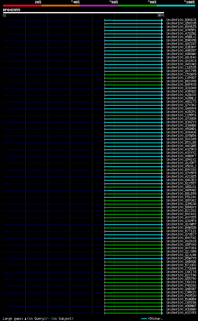Select the UniRef100_C1E535 label

point(181,68)
